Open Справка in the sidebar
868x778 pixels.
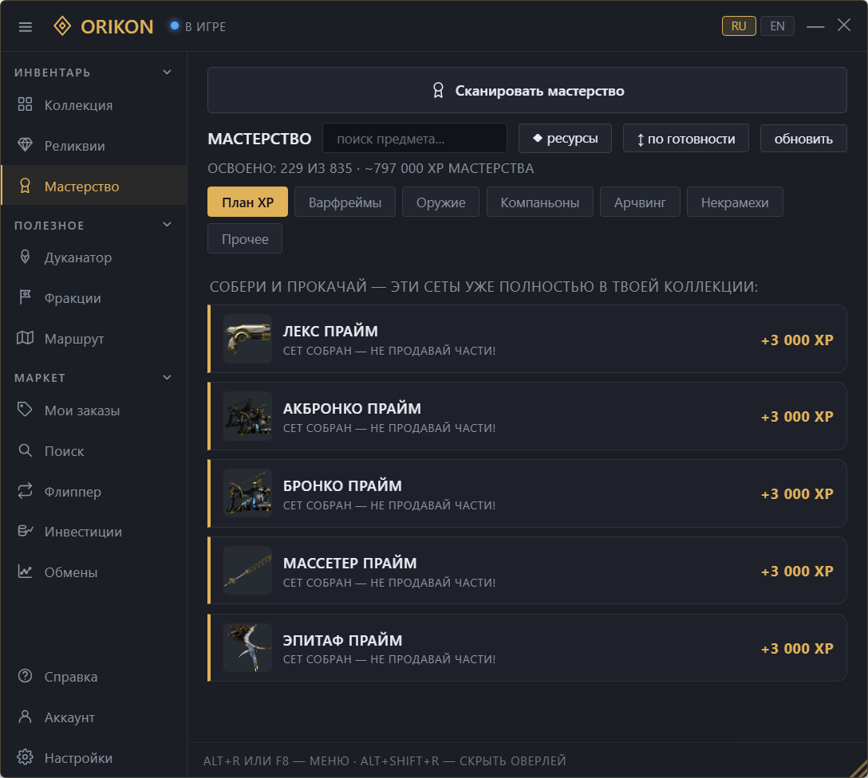(93, 676)
